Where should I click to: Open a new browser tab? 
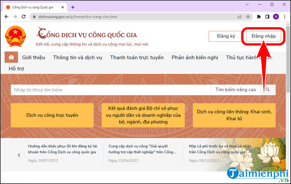pyautogui.click(x=73, y=7)
